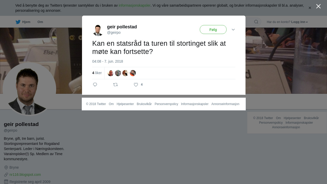
Task: Open nr116.blogspot.com link
Action: click(25, 175)
